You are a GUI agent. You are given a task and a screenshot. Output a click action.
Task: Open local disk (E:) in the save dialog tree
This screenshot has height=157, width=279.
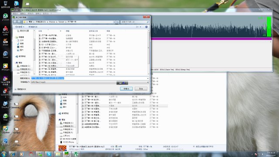coord(24,72)
